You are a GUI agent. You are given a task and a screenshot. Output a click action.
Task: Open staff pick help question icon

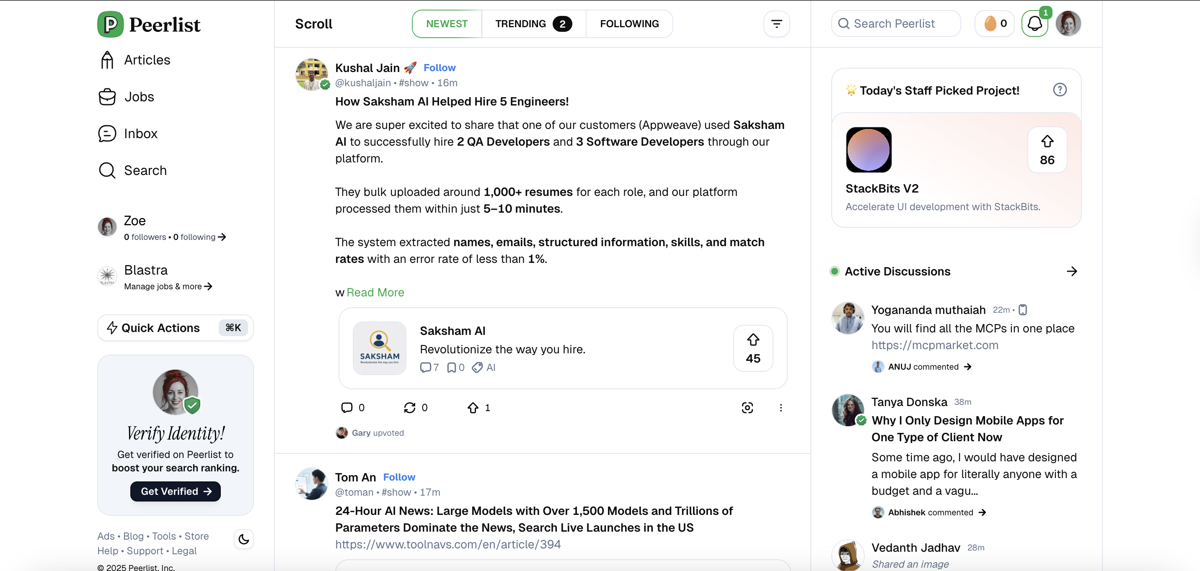pyautogui.click(x=1060, y=90)
